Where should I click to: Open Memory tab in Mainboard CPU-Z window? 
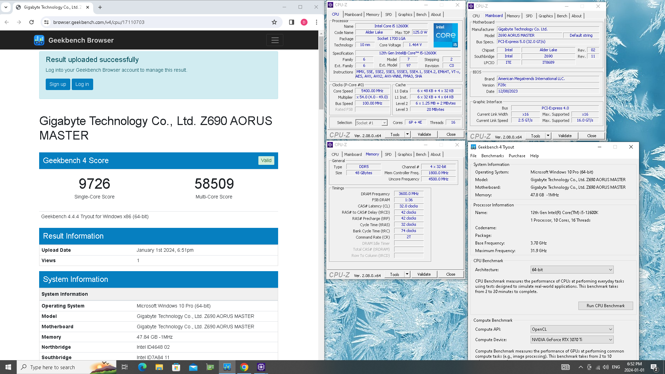(x=513, y=16)
